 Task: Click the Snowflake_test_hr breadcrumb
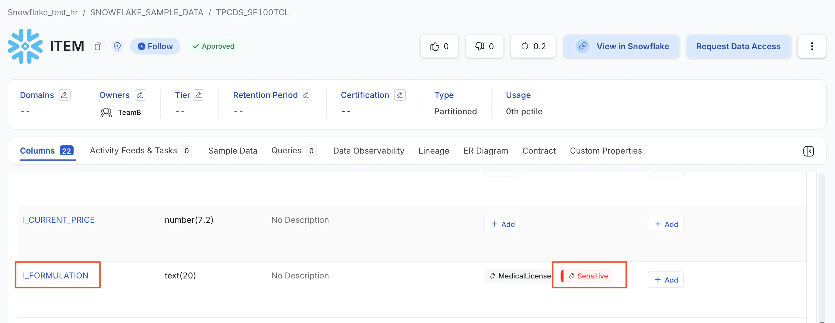pyautogui.click(x=43, y=12)
